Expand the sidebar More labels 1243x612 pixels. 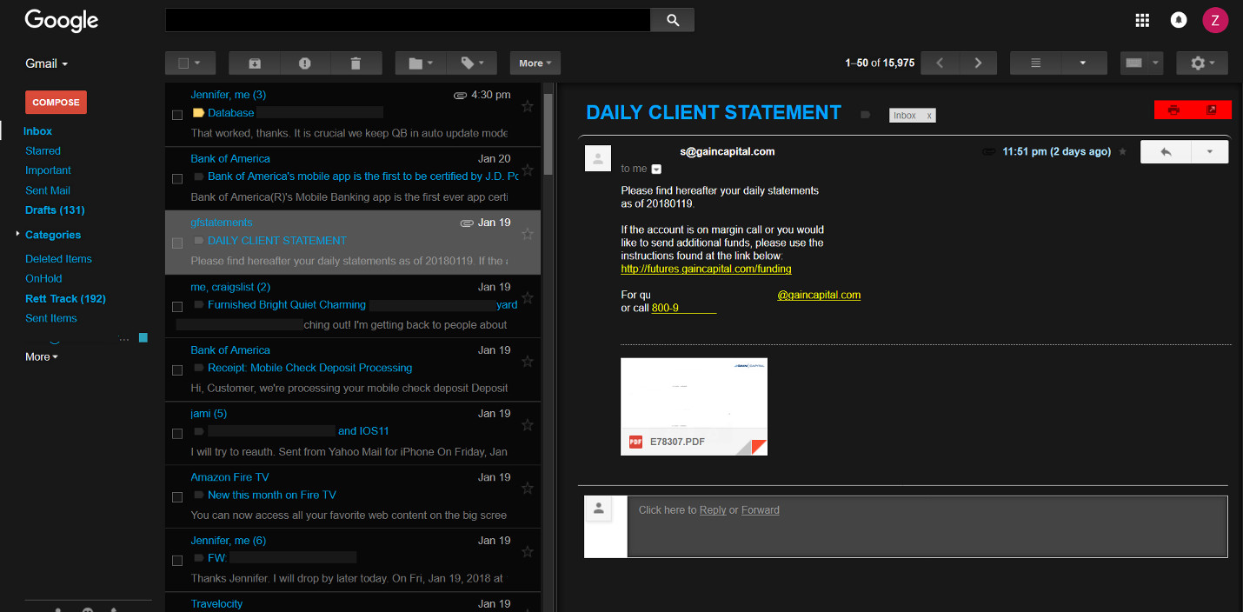click(42, 357)
